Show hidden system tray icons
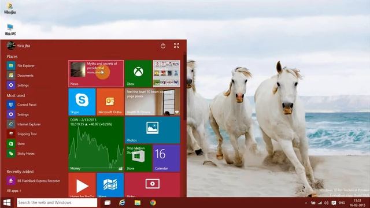The width and height of the screenshot is (370, 208). click(306, 203)
